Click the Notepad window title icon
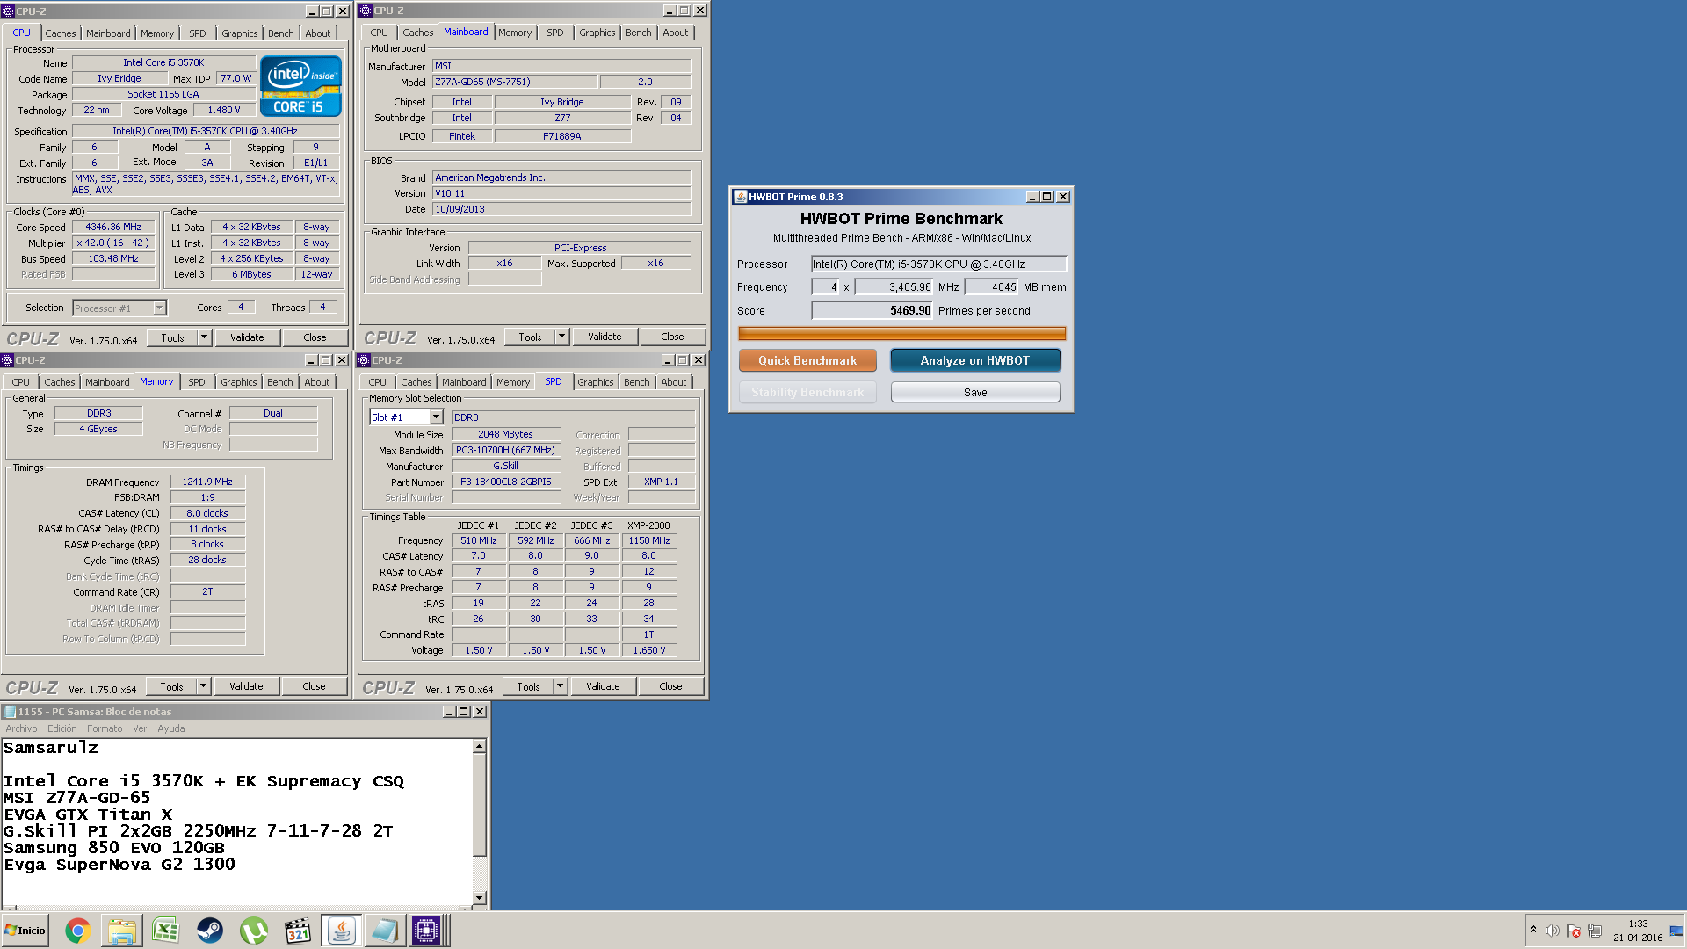The height and width of the screenshot is (949, 1687). (x=10, y=712)
